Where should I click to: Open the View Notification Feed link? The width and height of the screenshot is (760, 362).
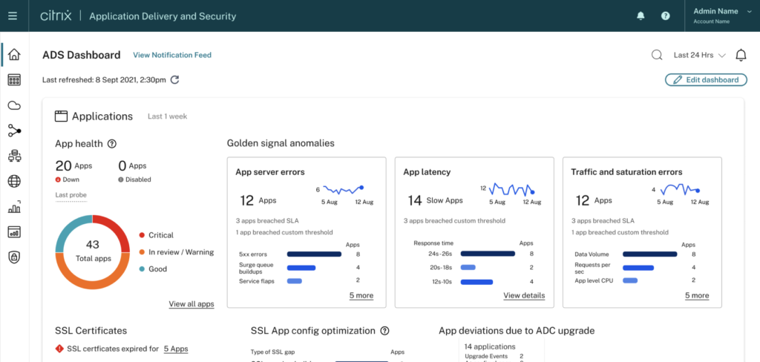point(171,55)
